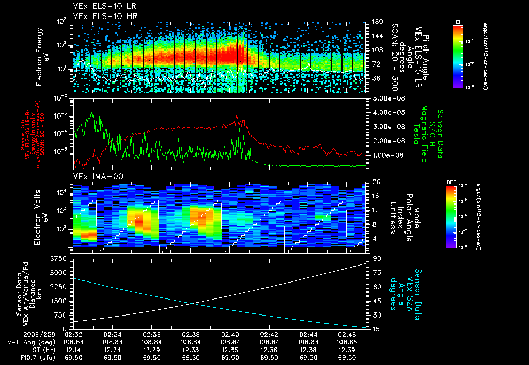The height and width of the screenshot is (365, 529).
Task: Select the "VEx ELS-10 HR" title
Action: tap(105, 16)
